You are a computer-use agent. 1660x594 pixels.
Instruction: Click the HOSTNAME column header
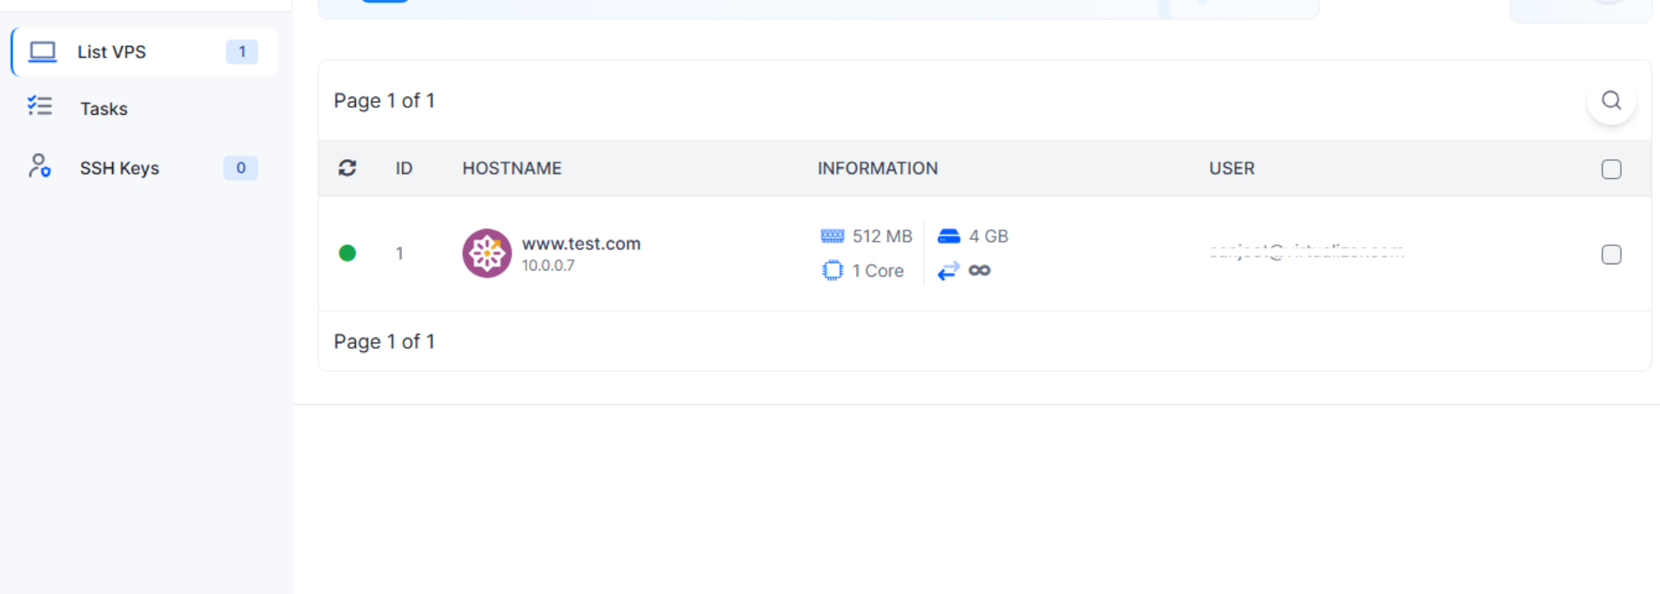coord(512,168)
